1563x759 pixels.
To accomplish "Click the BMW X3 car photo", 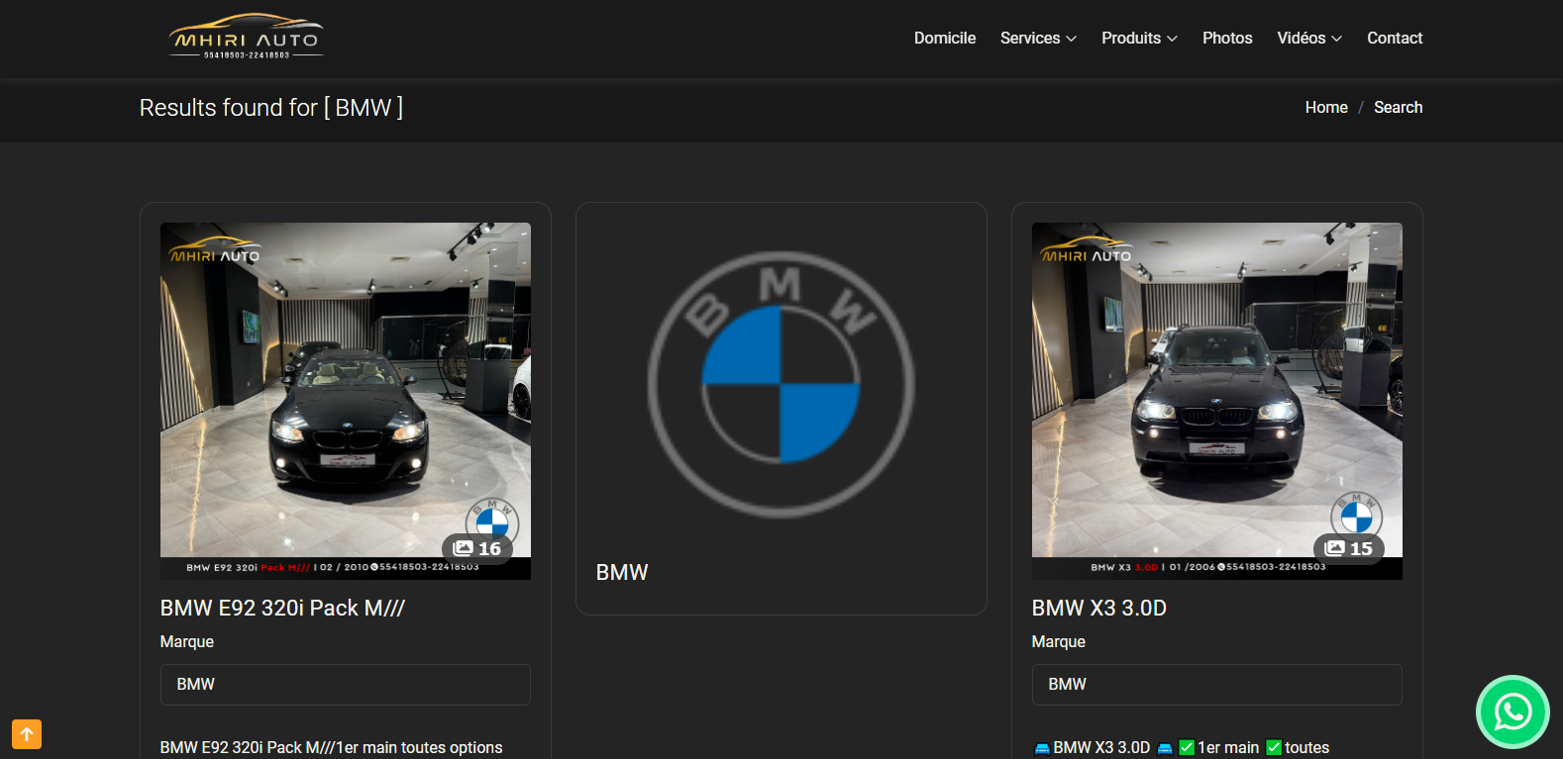I will point(1217,401).
